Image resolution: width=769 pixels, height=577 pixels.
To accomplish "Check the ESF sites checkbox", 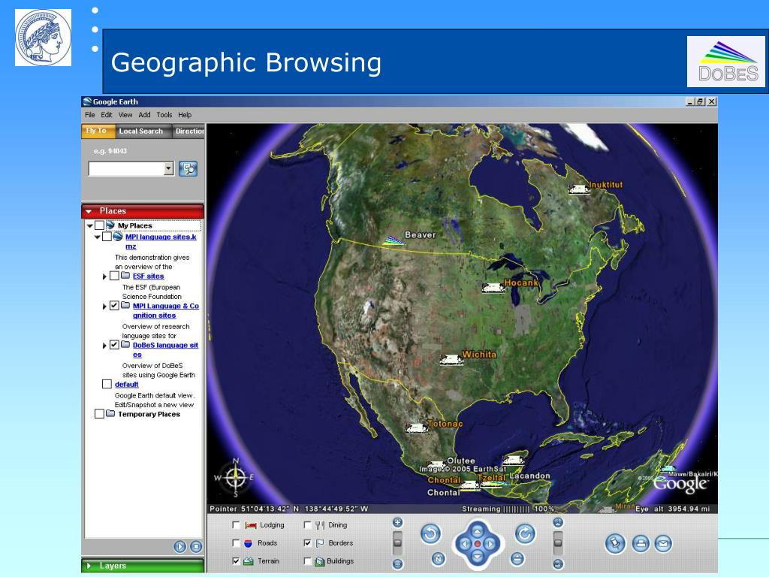I will point(114,276).
